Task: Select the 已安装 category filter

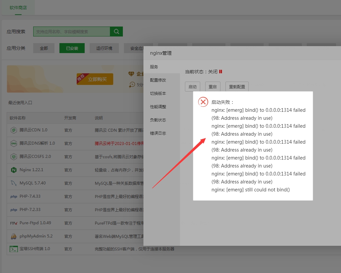Action: (x=72, y=48)
